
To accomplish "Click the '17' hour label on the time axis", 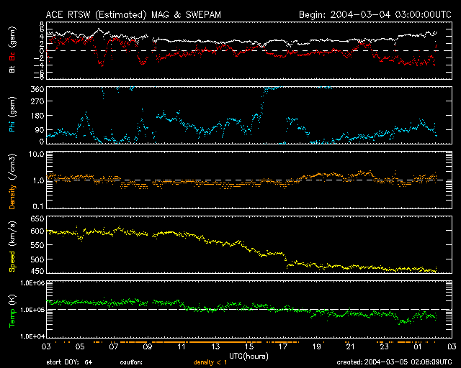I will click(283, 347).
